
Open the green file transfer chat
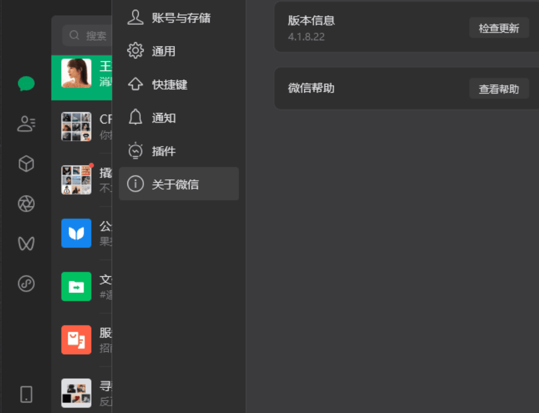pyautogui.click(x=76, y=287)
